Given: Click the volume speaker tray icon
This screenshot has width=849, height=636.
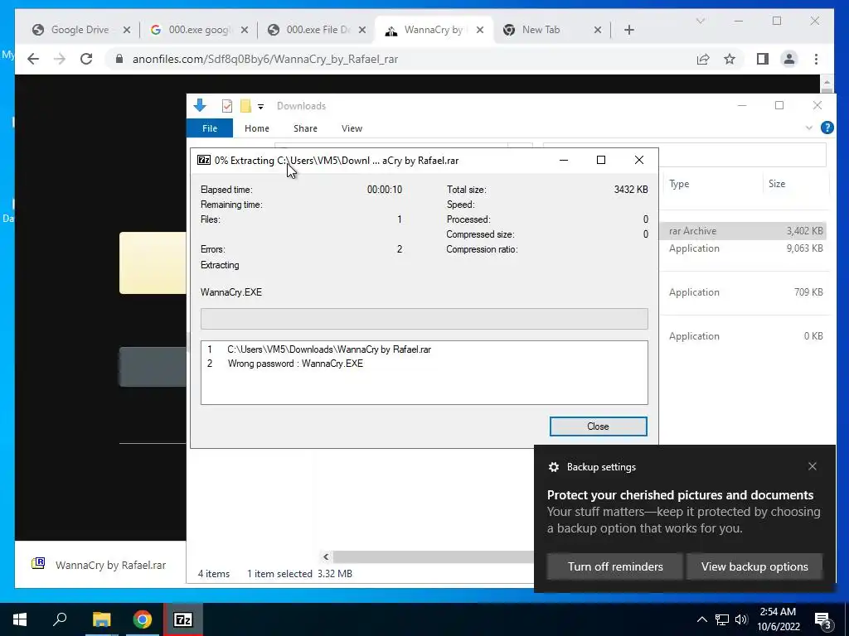Looking at the screenshot, I should [741, 619].
